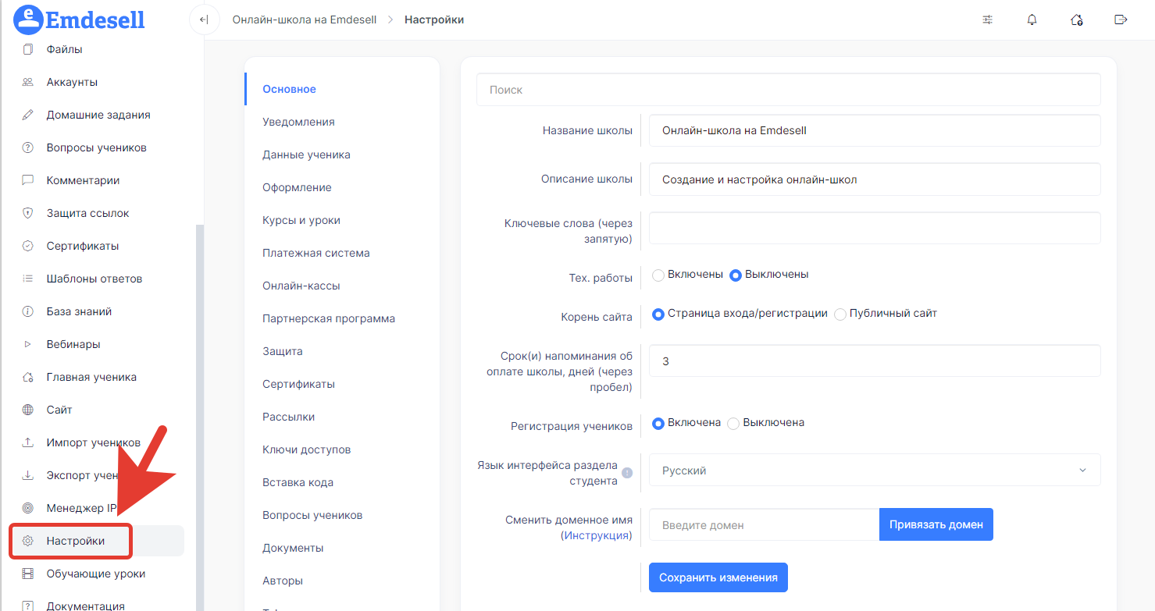Click the logout icon in header
The height and width of the screenshot is (611, 1155).
coord(1121,20)
